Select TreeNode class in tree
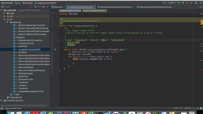Image resolution: width=203 pixels, height=114 pixels. [23, 82]
